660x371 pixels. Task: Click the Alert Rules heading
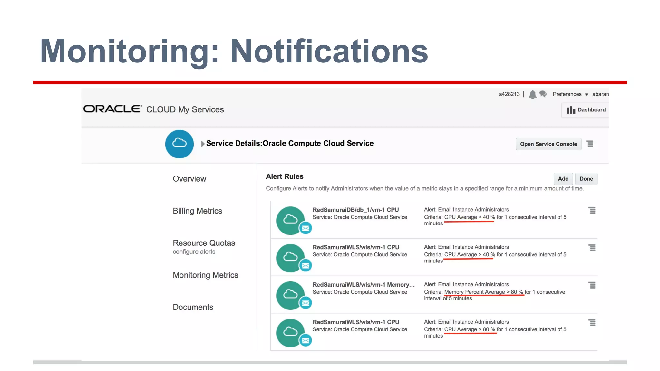(285, 176)
